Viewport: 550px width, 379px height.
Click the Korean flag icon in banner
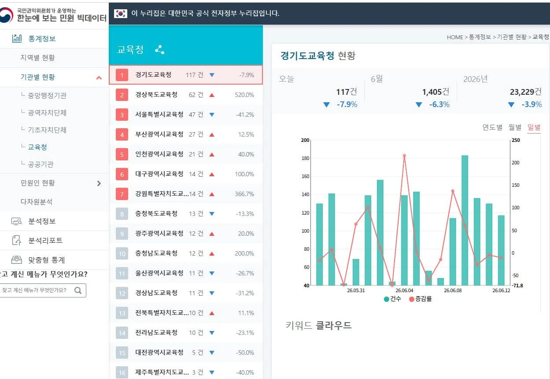pos(121,13)
